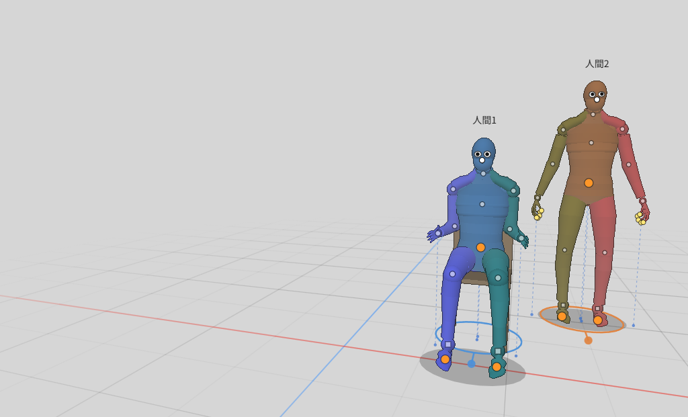
Task: Click the shoulder joint on 人間1's teal arm
Action: pyautogui.click(x=513, y=191)
